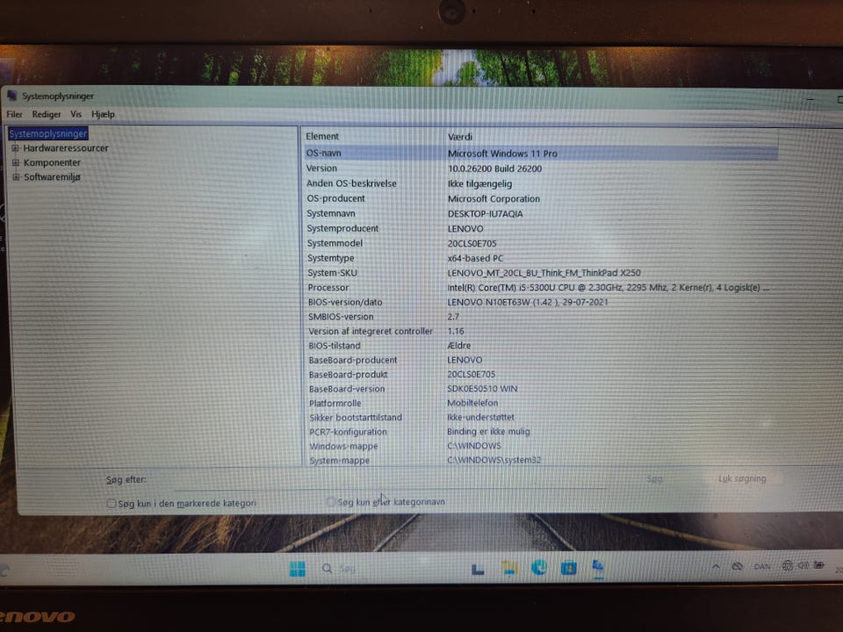Click the Platformrolle value 'Mobiltelefon'
This screenshot has height=632, width=843.
472,403
